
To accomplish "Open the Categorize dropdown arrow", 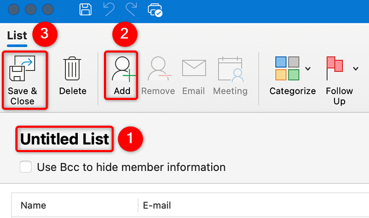I will [308, 69].
